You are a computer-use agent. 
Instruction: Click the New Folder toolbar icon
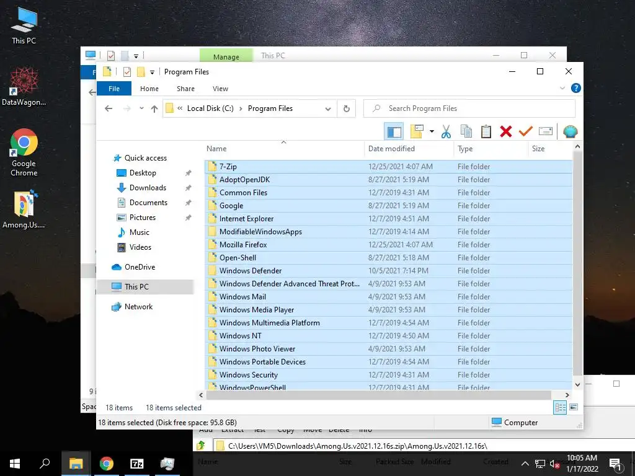[417, 131]
